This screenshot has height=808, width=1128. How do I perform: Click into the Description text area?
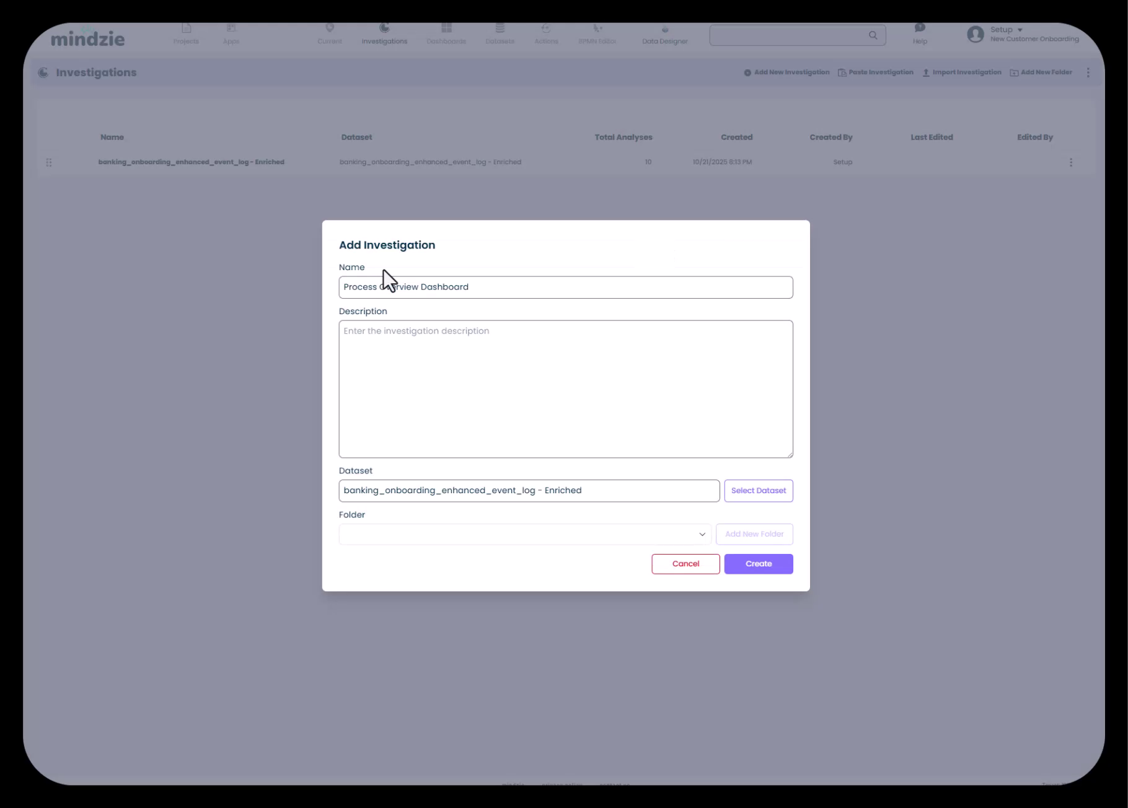(x=565, y=389)
